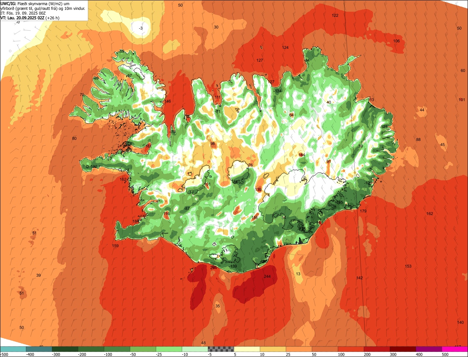Click the value 30 near the top

216,27
